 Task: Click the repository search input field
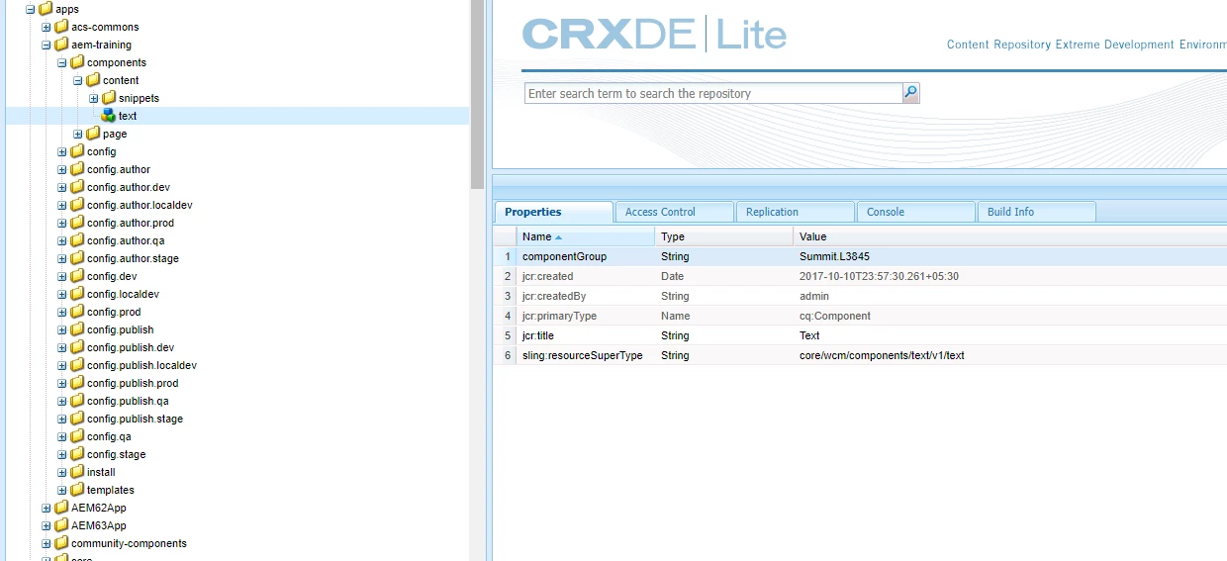pyautogui.click(x=713, y=93)
